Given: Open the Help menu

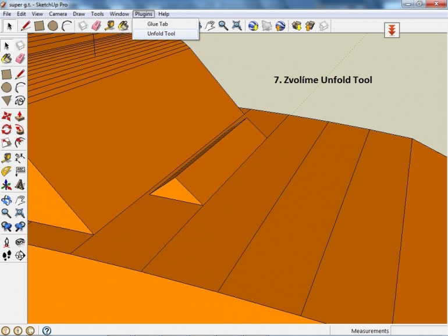Looking at the screenshot, I should tap(163, 14).
